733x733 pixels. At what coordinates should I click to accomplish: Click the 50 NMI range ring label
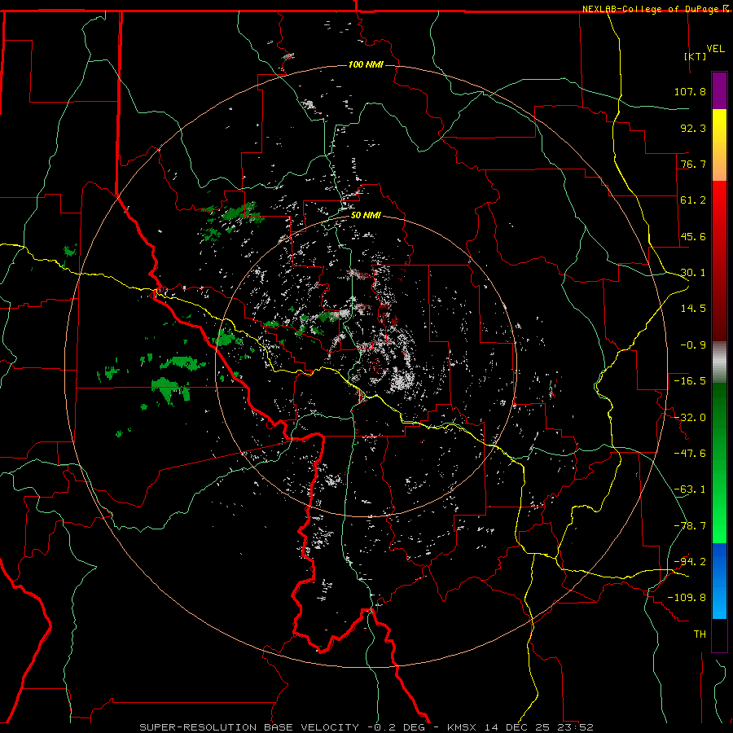coord(366,216)
